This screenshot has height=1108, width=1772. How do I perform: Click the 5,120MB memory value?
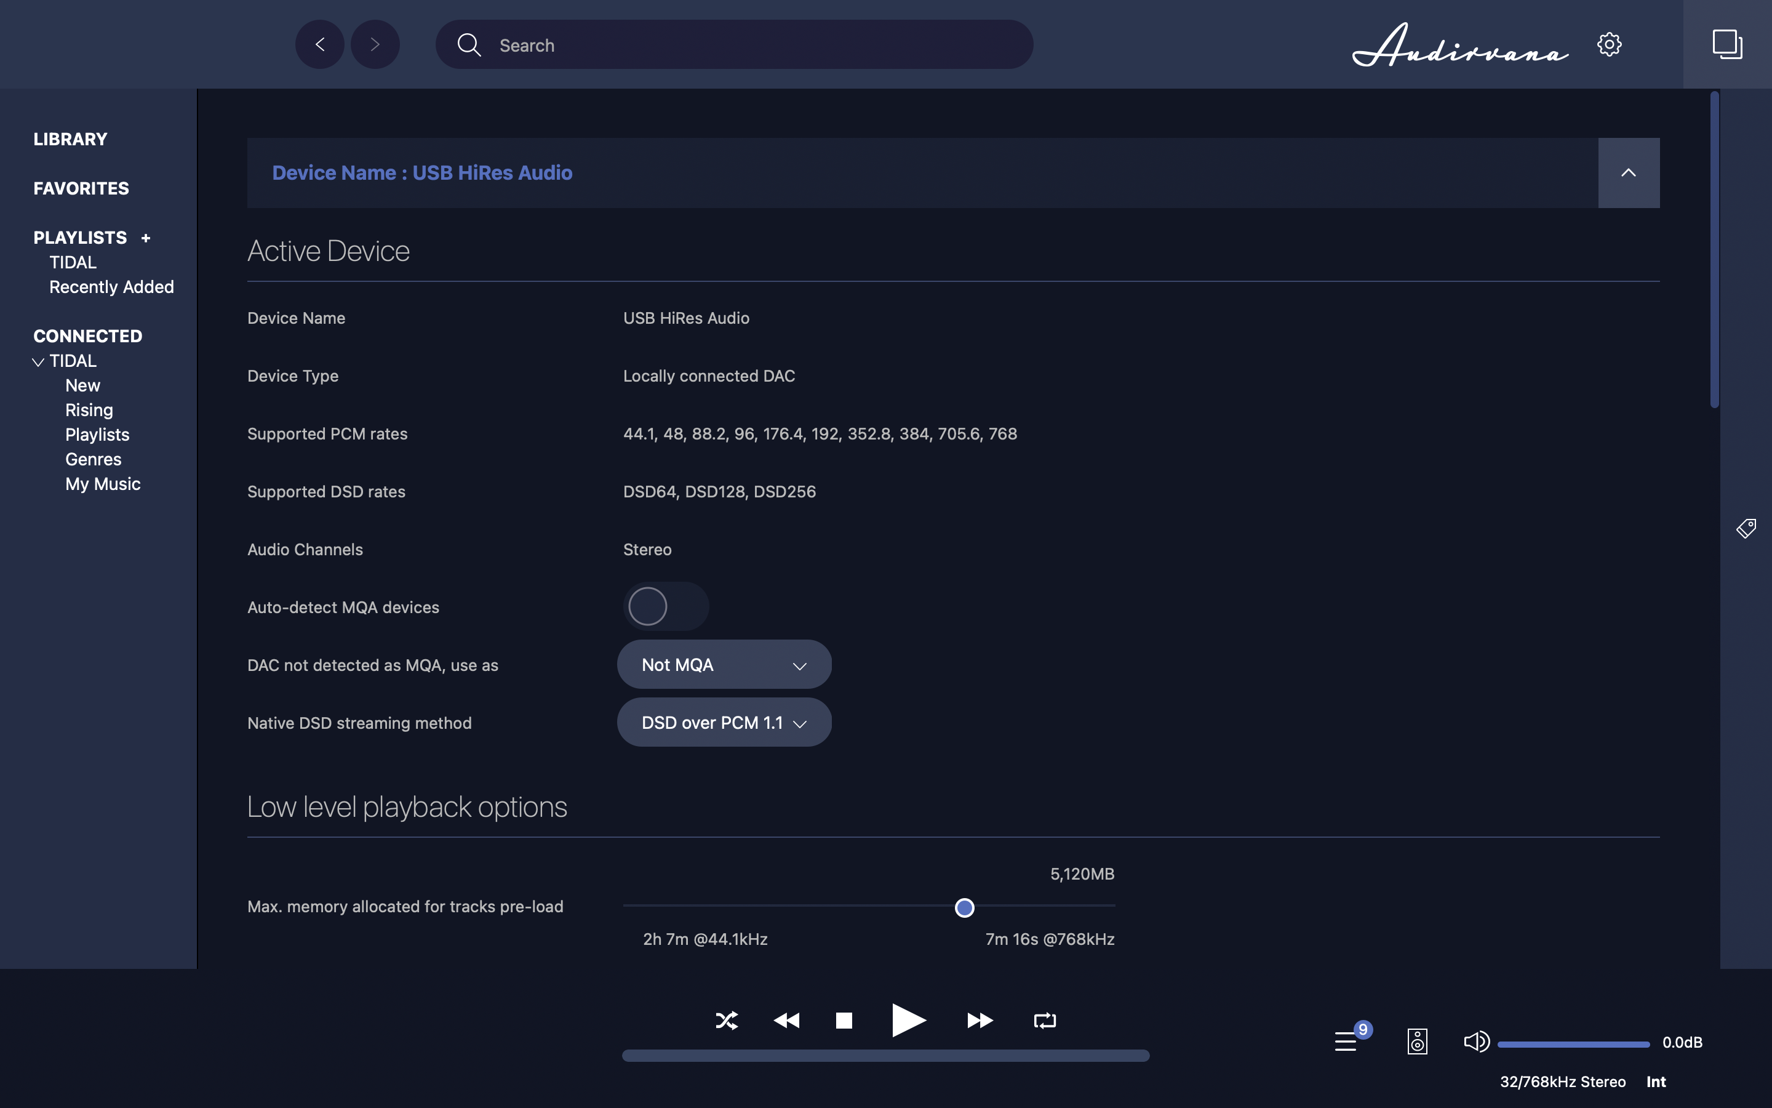(x=1082, y=873)
